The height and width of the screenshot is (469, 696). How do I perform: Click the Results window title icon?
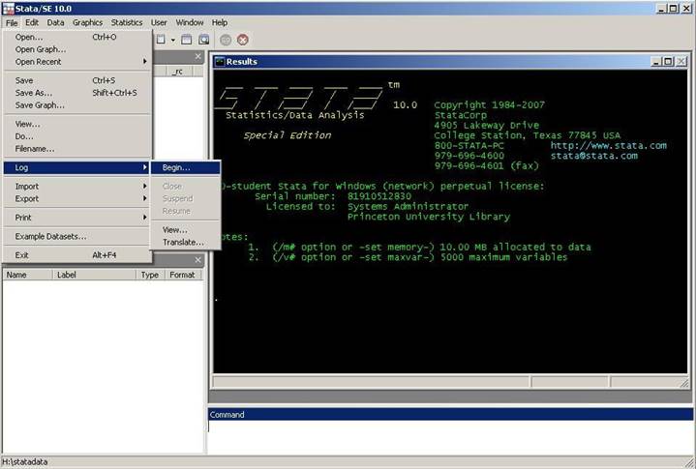pos(220,61)
